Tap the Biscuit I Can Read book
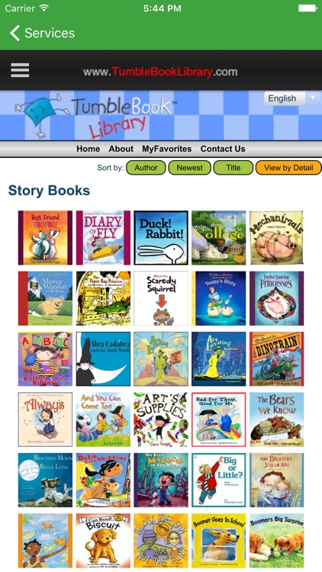The width and height of the screenshot is (322, 572). coord(103,540)
